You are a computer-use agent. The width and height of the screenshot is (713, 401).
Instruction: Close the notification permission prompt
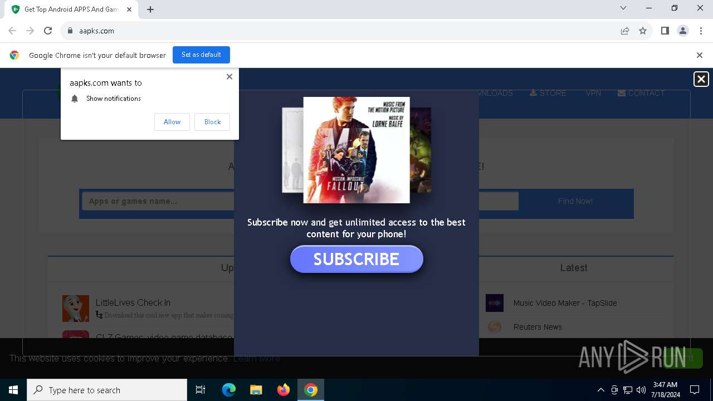[229, 77]
